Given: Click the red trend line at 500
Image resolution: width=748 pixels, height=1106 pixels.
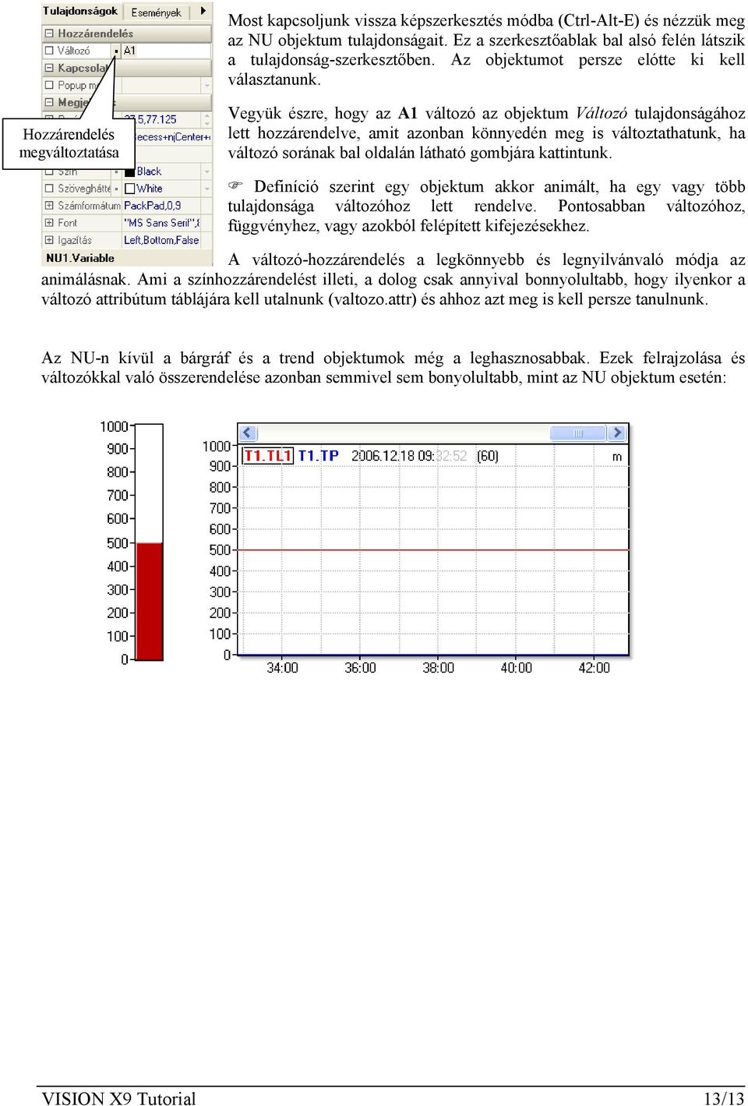Looking at the screenshot, I should point(434,550).
